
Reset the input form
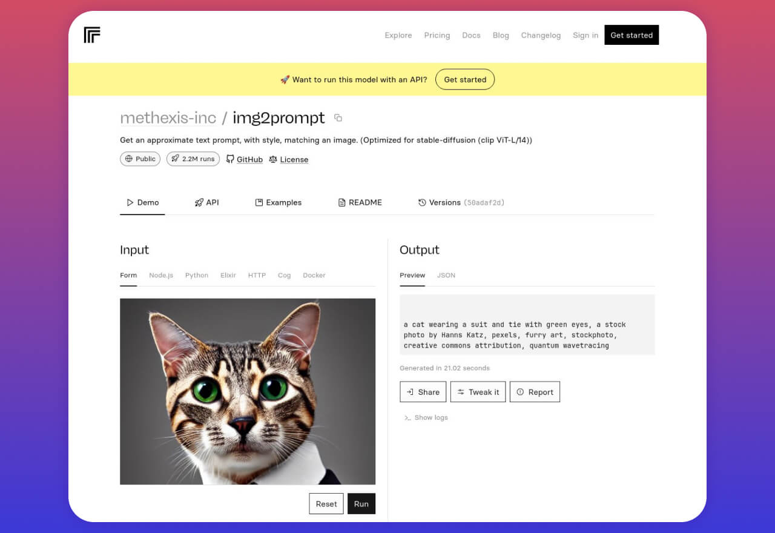(326, 504)
